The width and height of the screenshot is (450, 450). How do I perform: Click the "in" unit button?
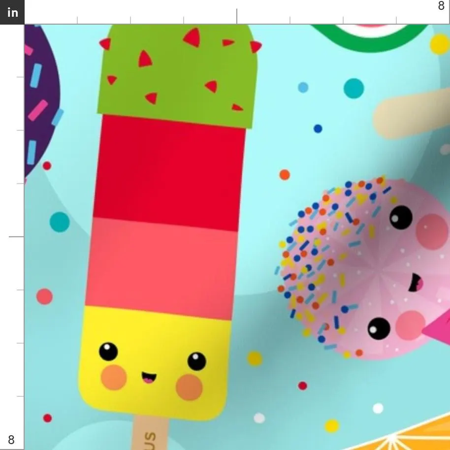click(12, 12)
